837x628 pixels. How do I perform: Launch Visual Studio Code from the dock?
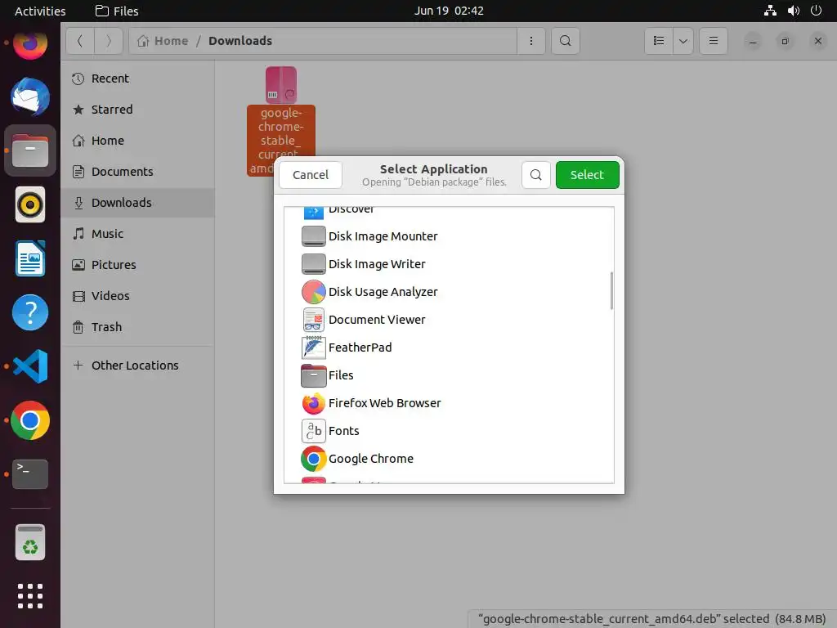pyautogui.click(x=30, y=366)
